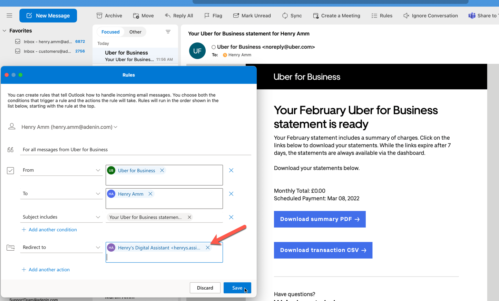The image size is (499, 301).
Task: Select the Focused inbox tab
Action: [110, 32]
